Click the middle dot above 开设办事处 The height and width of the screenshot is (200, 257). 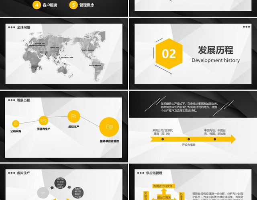pyautogui.click(x=189, y=139)
